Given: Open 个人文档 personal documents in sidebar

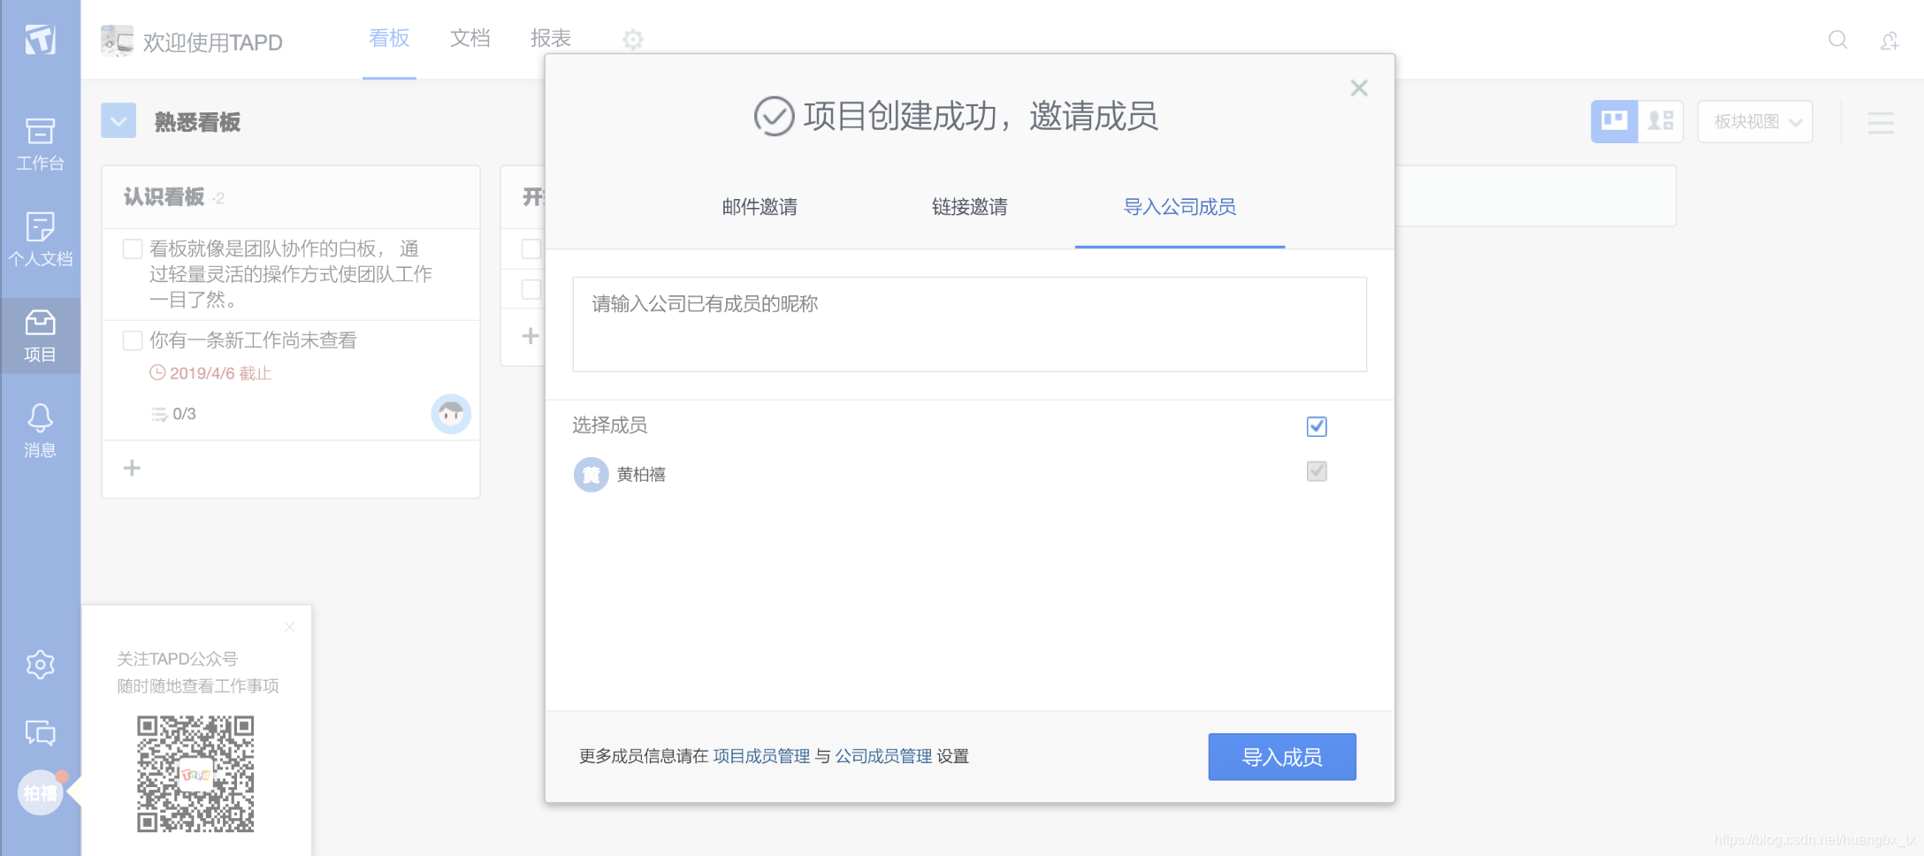Looking at the screenshot, I should point(40,240).
